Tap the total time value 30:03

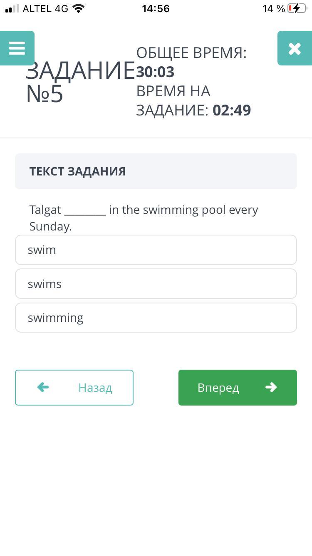(155, 72)
